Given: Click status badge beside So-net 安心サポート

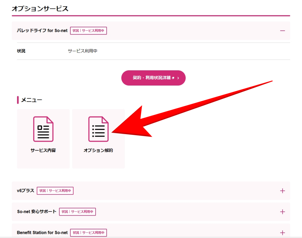Looking at the screenshot, I should point(77,212).
